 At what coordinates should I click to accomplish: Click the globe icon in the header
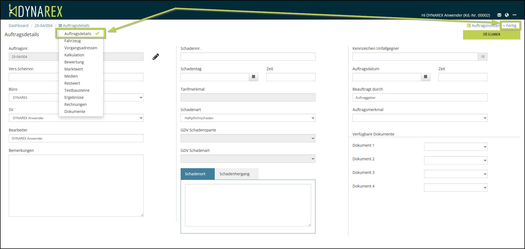click(x=507, y=15)
